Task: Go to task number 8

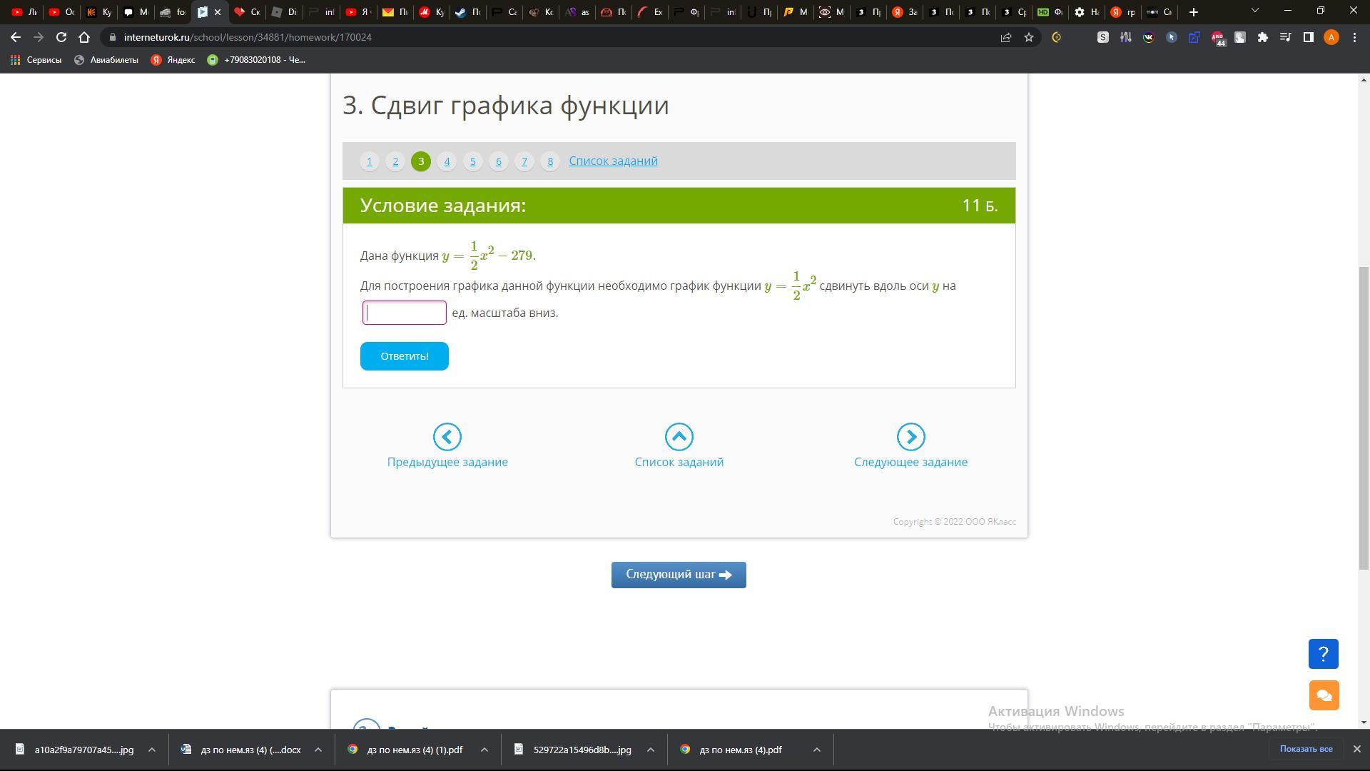Action: 549,161
